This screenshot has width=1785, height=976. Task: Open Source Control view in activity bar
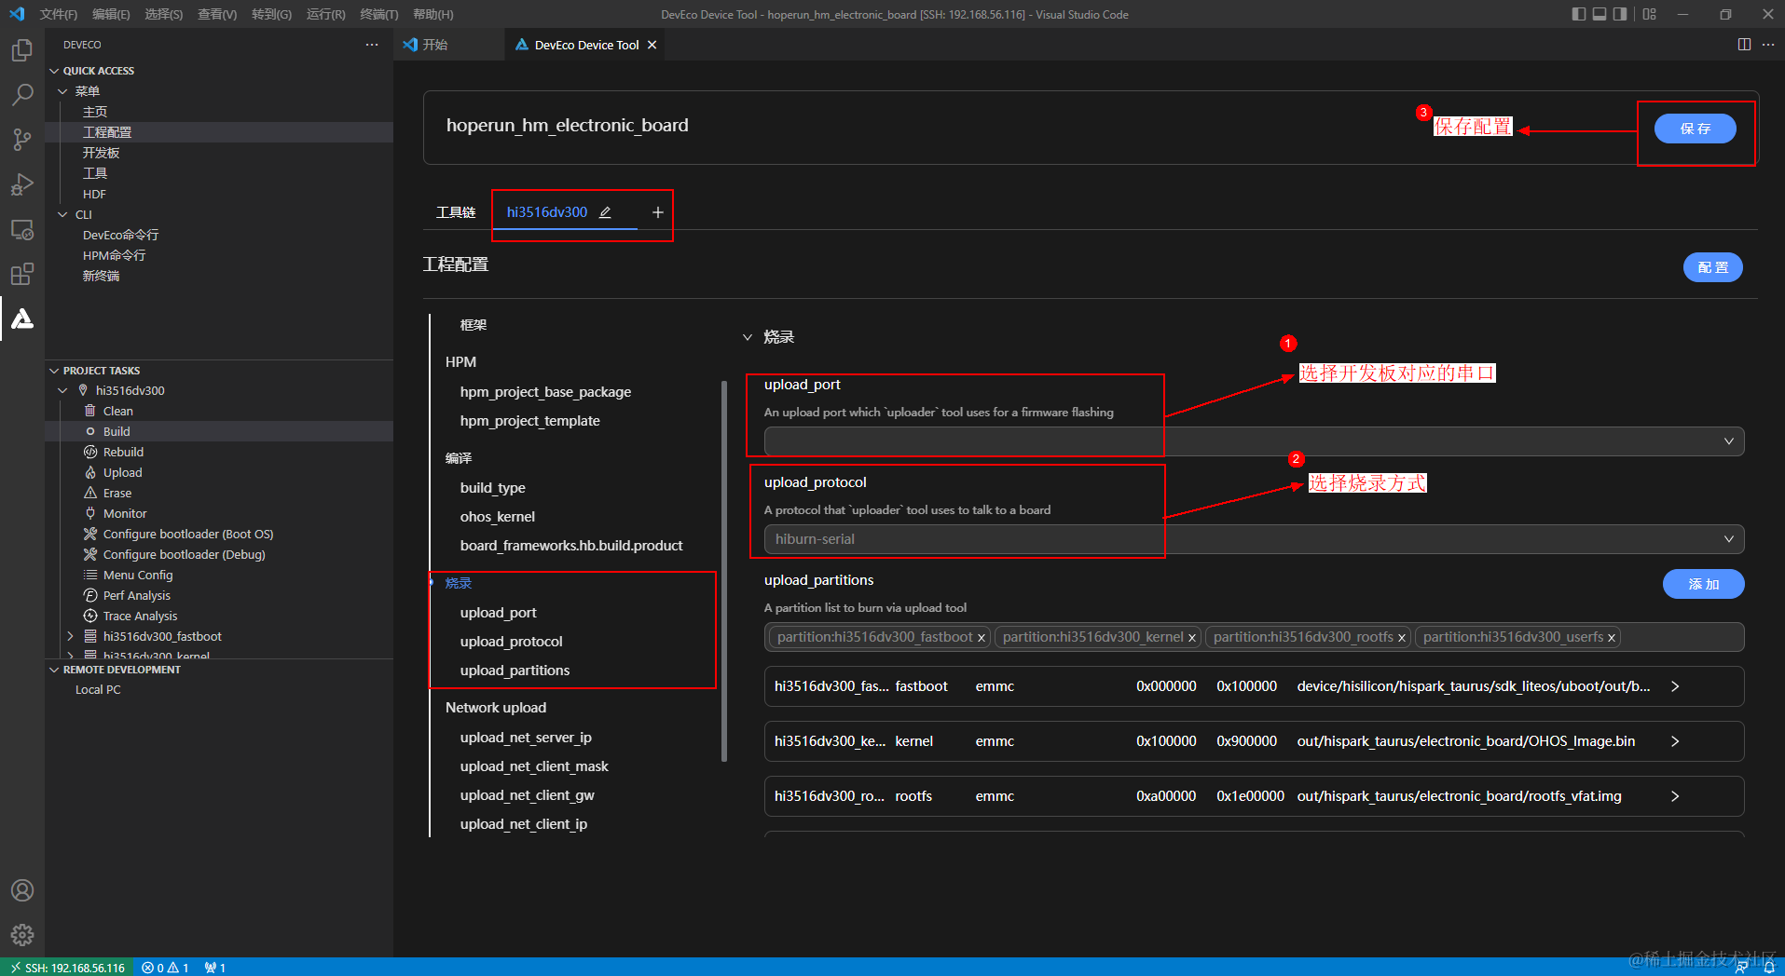pos(22,140)
